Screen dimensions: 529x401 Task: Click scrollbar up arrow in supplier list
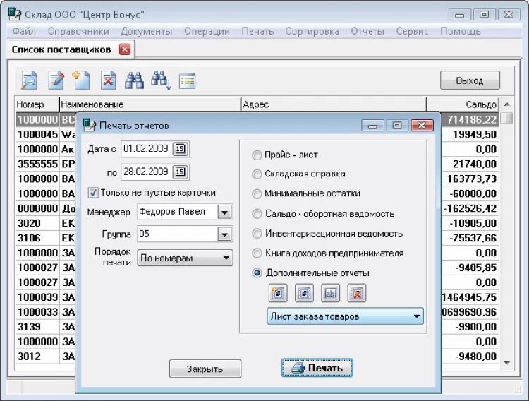pos(506,104)
